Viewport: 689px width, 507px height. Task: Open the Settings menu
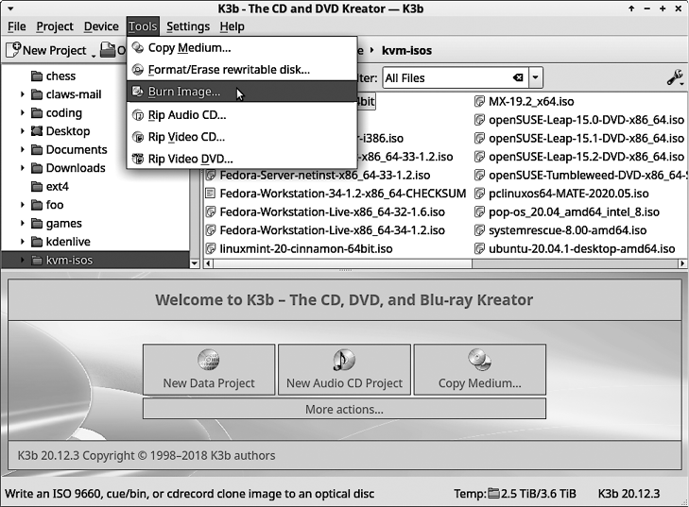(x=188, y=26)
